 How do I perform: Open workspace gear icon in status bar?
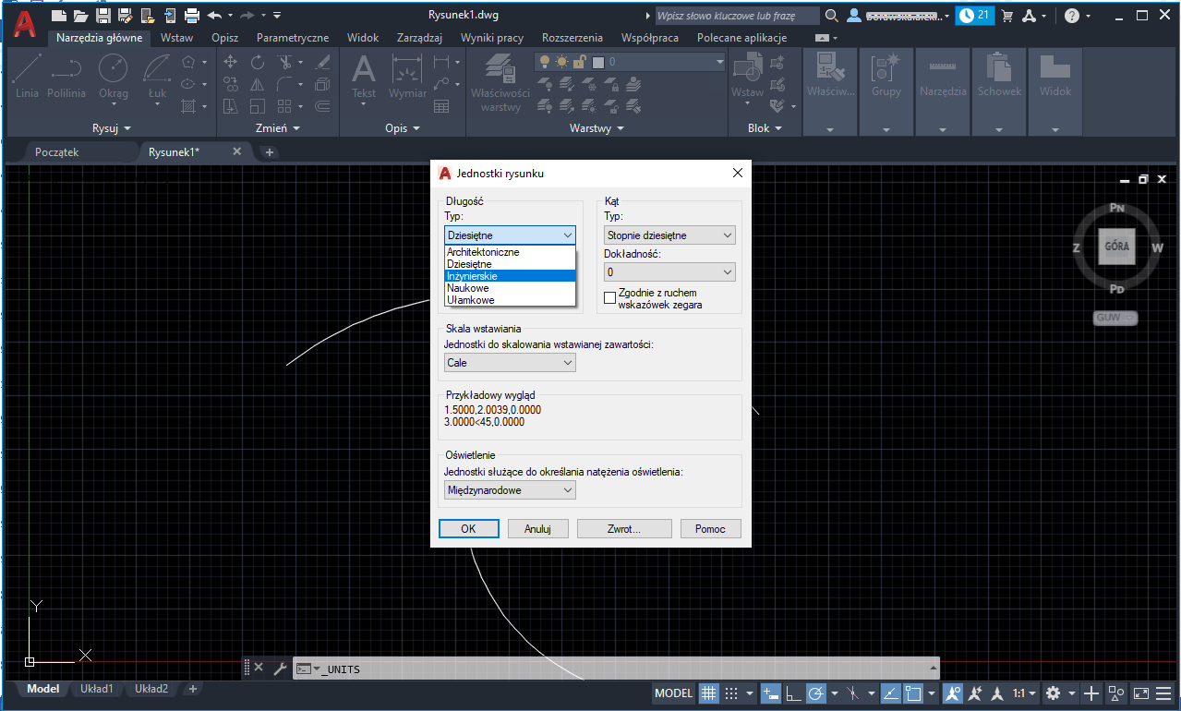point(1053,693)
